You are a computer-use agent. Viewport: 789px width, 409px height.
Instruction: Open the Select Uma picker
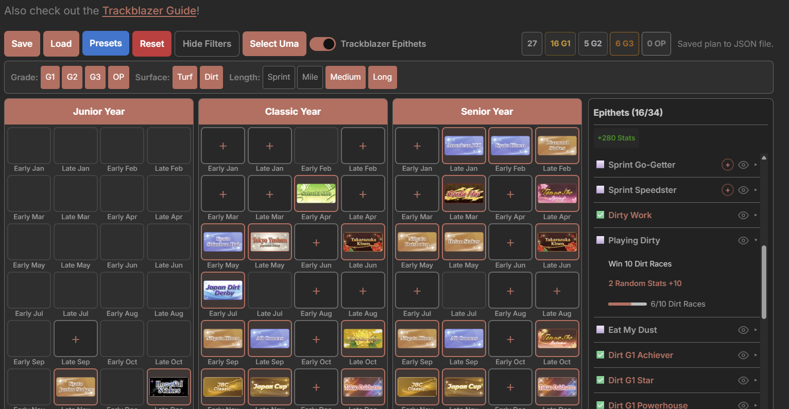tap(275, 44)
